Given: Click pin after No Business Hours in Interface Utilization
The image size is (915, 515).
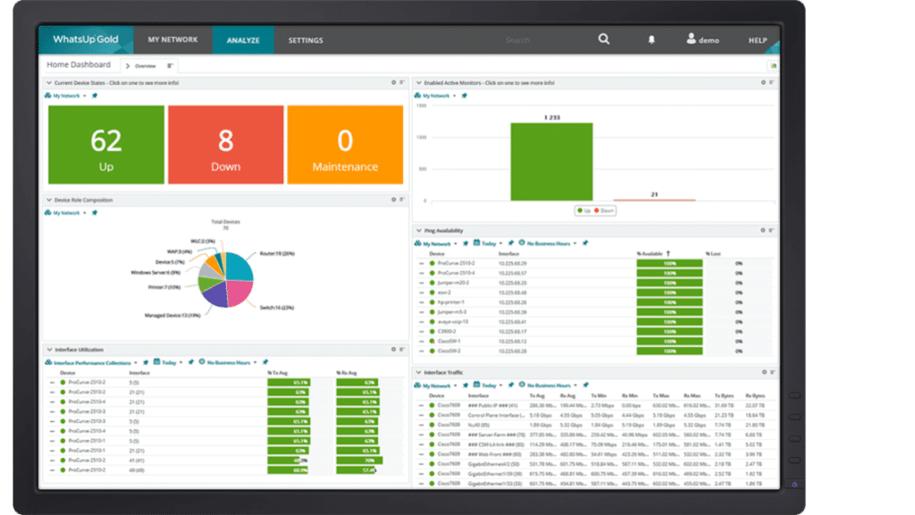Looking at the screenshot, I should (265, 362).
